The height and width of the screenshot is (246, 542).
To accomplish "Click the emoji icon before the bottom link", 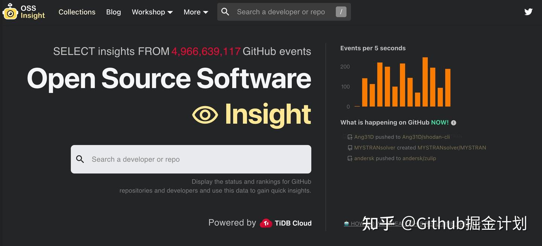I will coord(346,223).
